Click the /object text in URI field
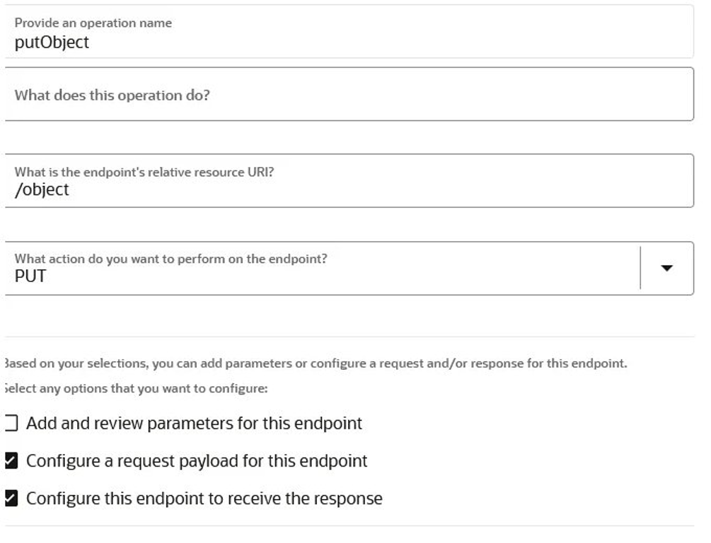The image size is (711, 543). point(42,189)
